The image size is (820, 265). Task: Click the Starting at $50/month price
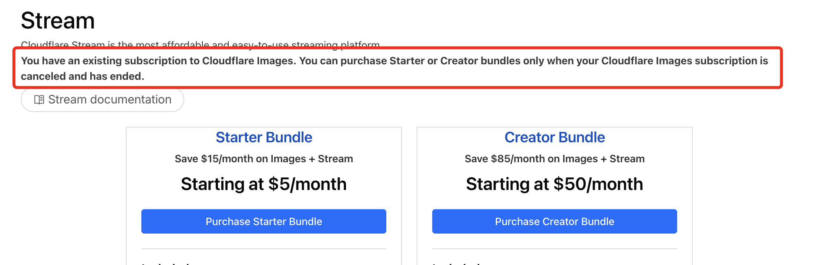[x=554, y=184]
